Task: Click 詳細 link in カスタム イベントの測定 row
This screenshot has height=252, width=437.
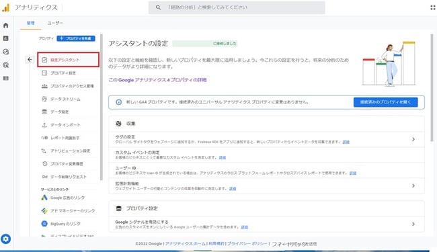Action: tap(223, 158)
